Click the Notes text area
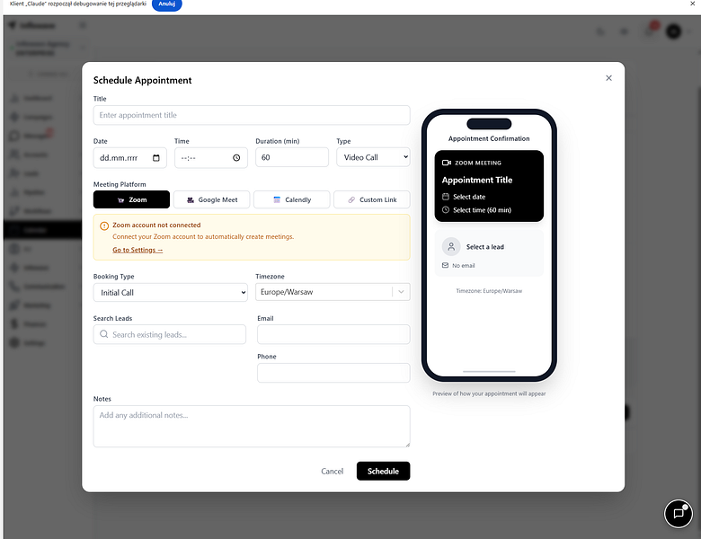This screenshot has width=701, height=539. tap(252, 427)
